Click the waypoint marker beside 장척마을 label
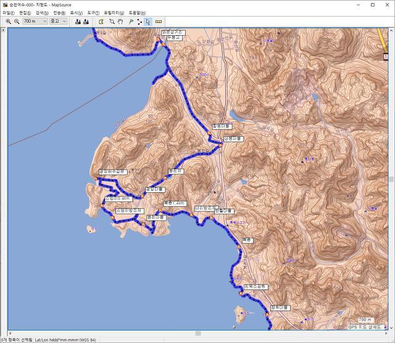This screenshot has width=395, height=343. coord(267,314)
